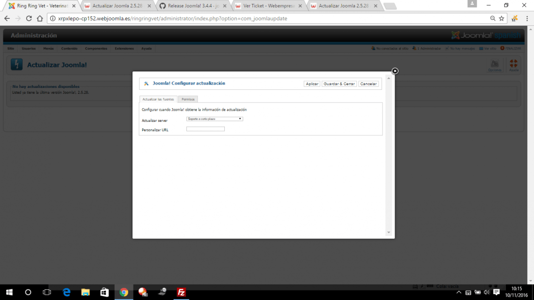Reload the page with refresh icon
This screenshot has width=534, height=300.
29,18
